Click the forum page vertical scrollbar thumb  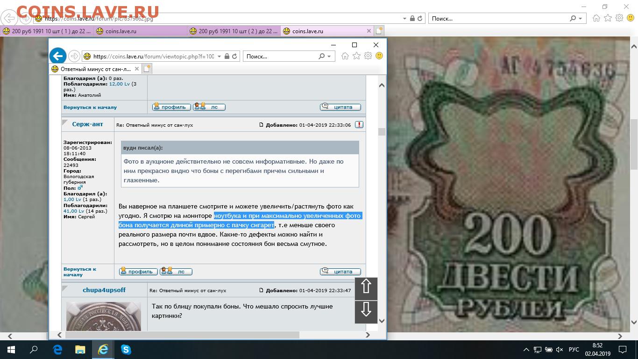point(382,131)
